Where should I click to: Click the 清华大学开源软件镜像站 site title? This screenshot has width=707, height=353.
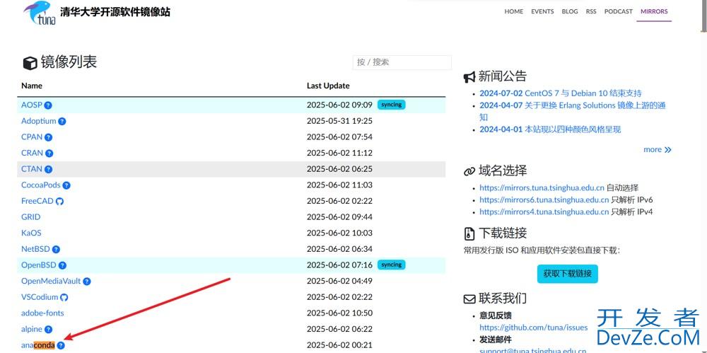(x=115, y=12)
